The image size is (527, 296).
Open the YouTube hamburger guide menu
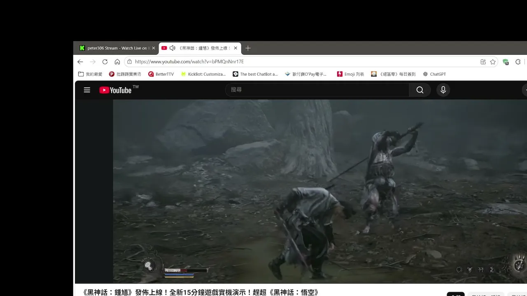tap(87, 90)
